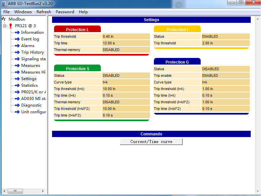This screenshot has height=196, width=261.
Task: Click the arrow icon beside Unit configur
Action: [x=17, y=112]
